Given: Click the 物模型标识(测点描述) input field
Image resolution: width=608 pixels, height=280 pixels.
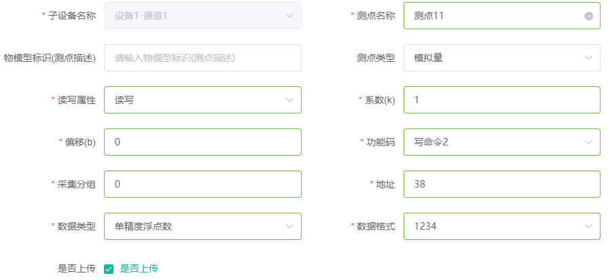Looking at the screenshot, I should (x=202, y=58).
